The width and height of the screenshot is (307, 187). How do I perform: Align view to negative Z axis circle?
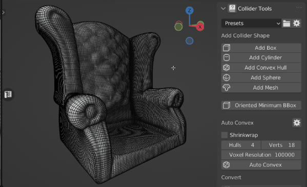[189, 41]
